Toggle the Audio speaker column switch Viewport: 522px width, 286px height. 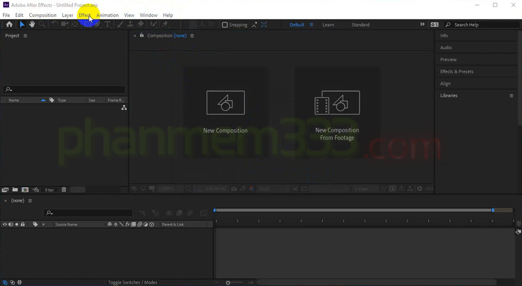click(11, 224)
